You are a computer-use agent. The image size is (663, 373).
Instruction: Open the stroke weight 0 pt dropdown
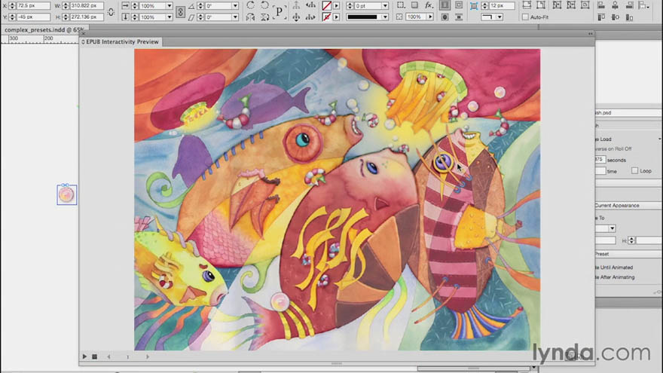(385, 6)
